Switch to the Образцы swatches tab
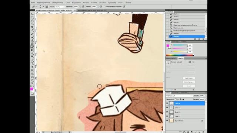 tap(175, 42)
